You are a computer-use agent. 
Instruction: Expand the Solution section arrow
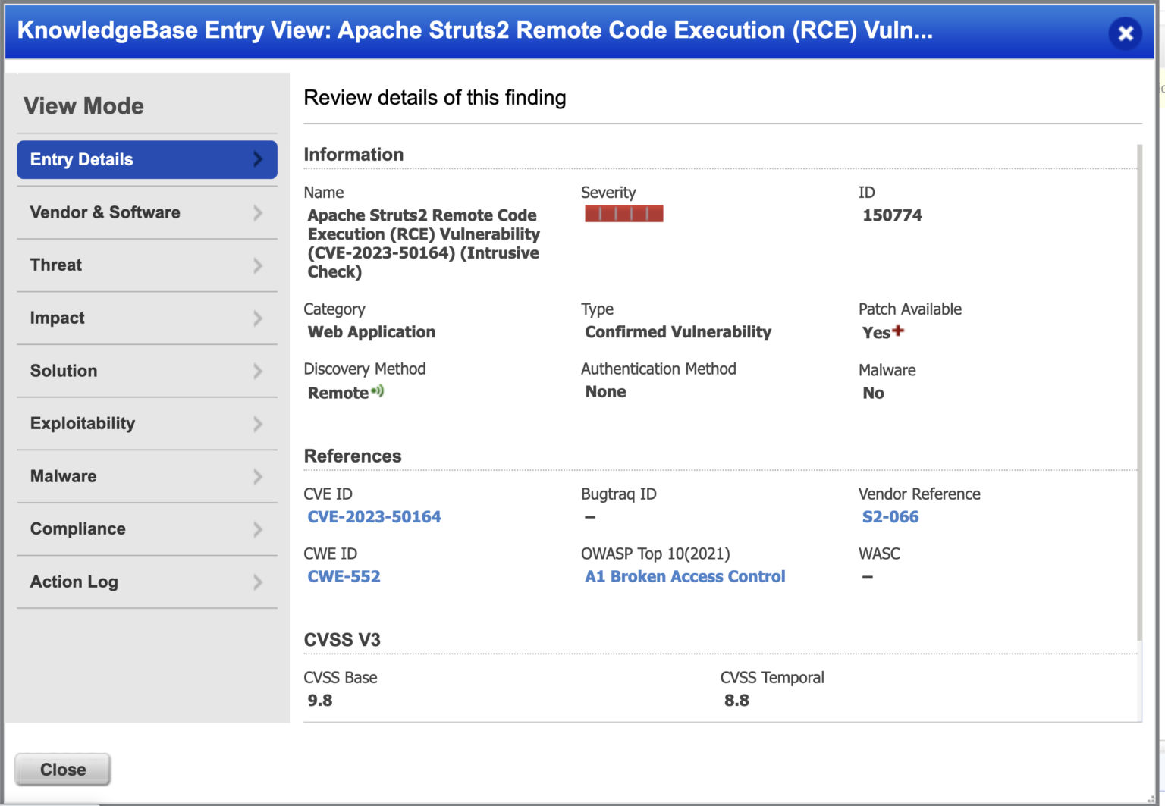[259, 371]
